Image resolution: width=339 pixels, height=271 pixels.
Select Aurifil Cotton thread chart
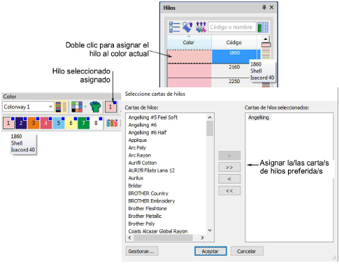click(143, 163)
